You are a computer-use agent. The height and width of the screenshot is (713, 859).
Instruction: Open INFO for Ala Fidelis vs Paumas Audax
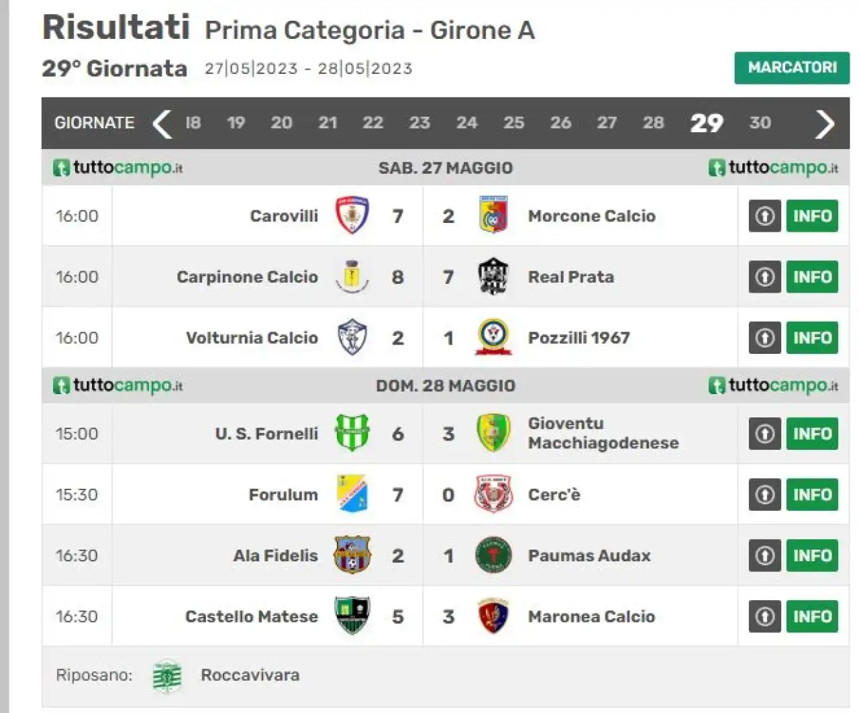(x=812, y=555)
